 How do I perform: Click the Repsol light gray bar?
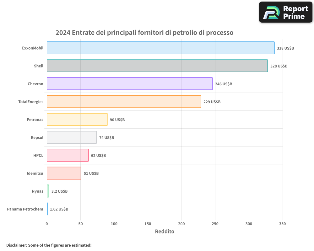72,137
